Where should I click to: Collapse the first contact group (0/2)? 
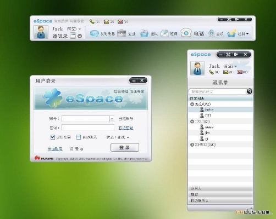pyautogui.click(x=192, y=104)
